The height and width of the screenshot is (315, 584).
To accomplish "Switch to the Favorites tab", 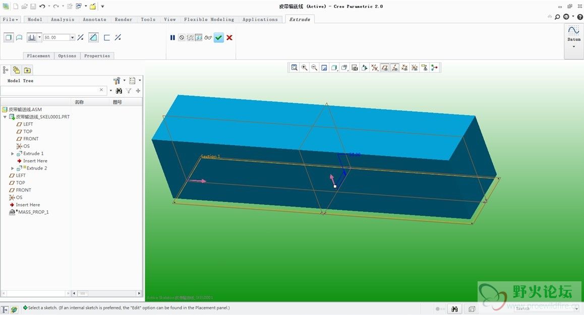I will pyautogui.click(x=27, y=70).
